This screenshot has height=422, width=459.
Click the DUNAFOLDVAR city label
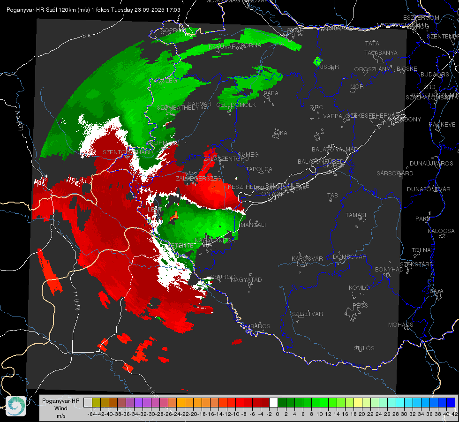pos(429,189)
